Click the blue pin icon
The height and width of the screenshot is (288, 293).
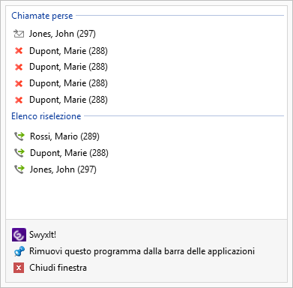[x=19, y=251]
